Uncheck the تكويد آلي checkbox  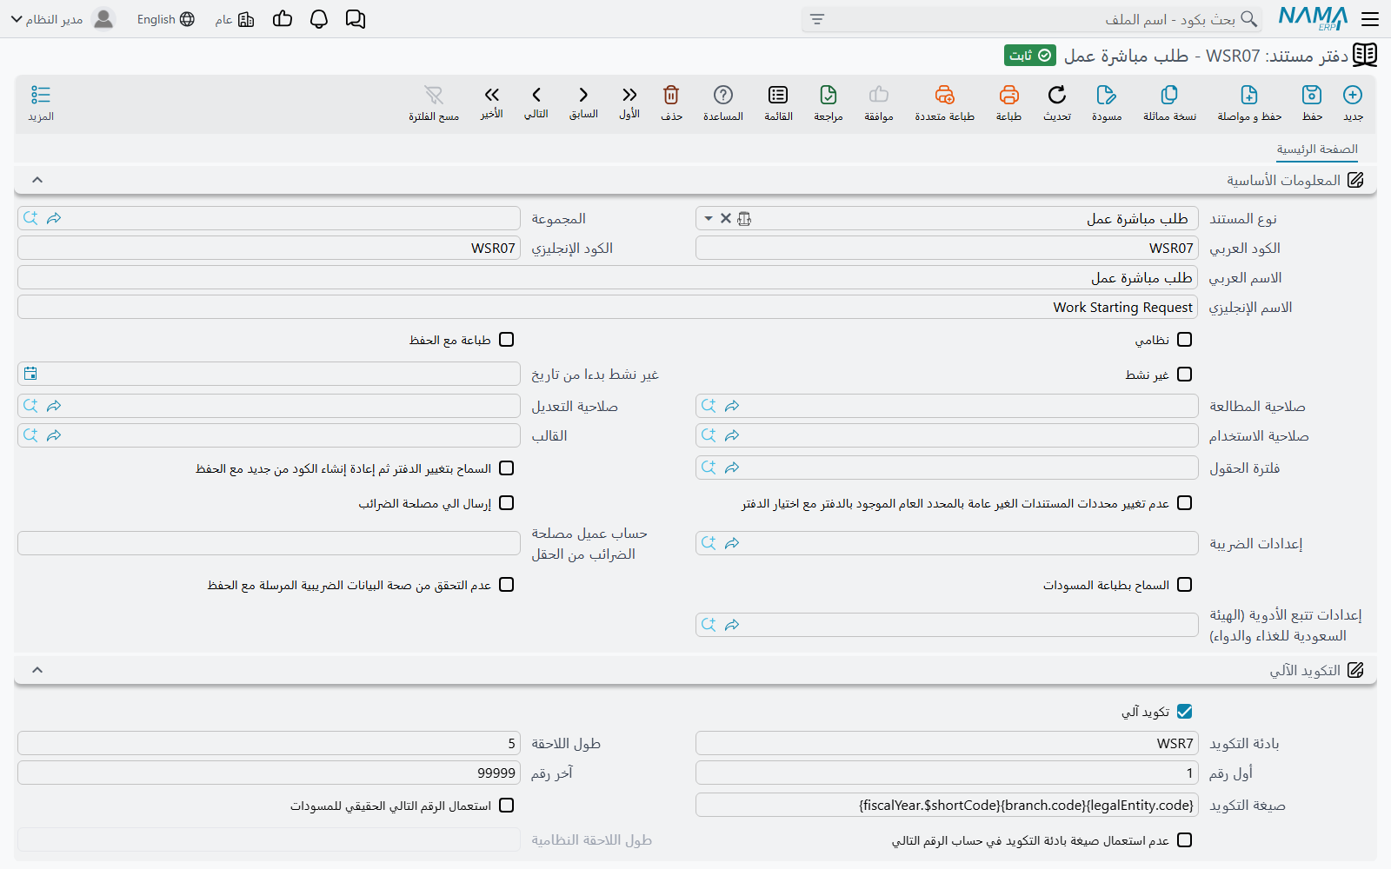click(x=1184, y=712)
